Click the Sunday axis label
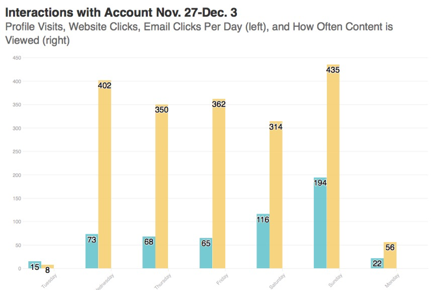This screenshot has height=290, width=433. 336,280
